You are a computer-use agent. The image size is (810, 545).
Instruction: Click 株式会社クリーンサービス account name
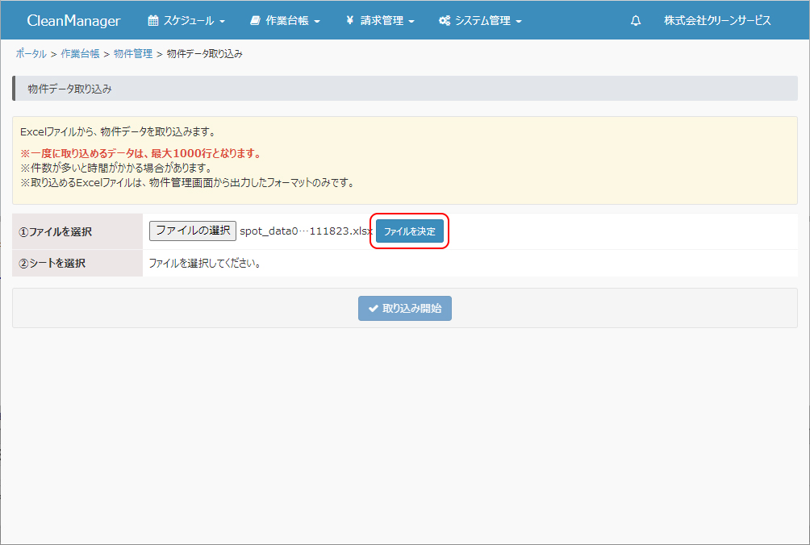coord(717,21)
